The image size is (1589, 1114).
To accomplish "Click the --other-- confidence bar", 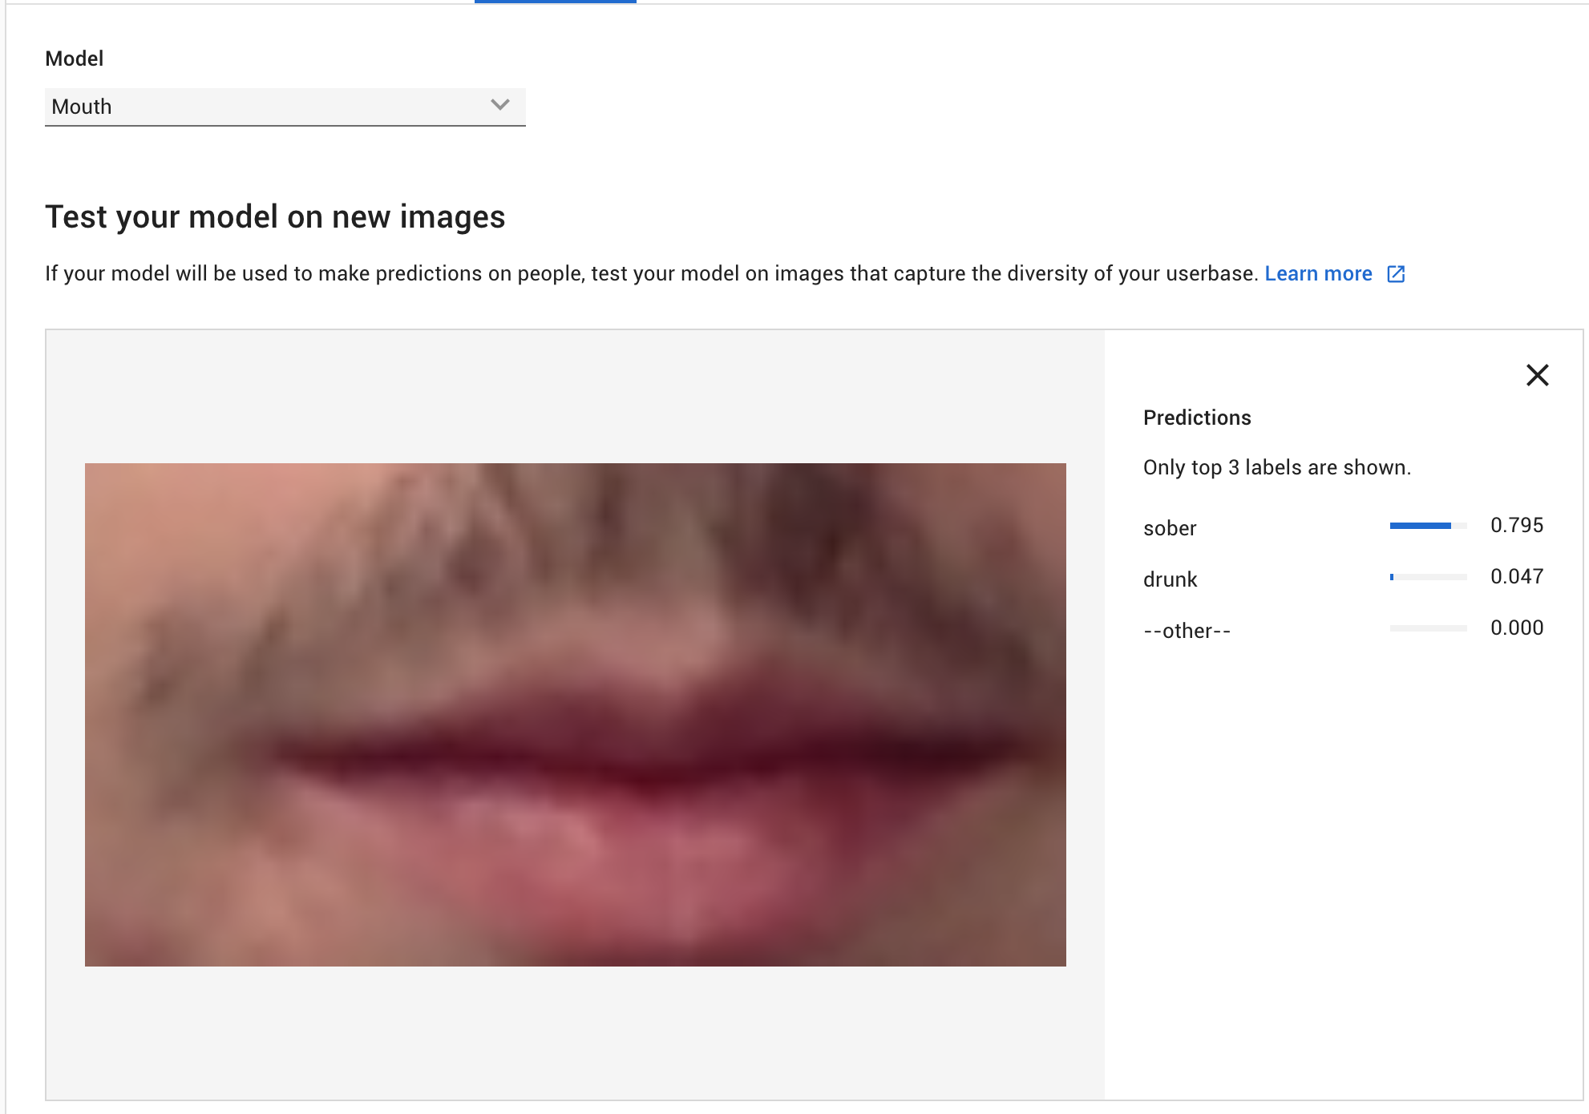I will pos(1428,628).
